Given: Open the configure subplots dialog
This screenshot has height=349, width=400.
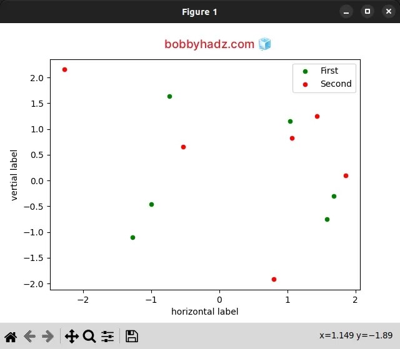Looking at the screenshot, I should tap(107, 337).
